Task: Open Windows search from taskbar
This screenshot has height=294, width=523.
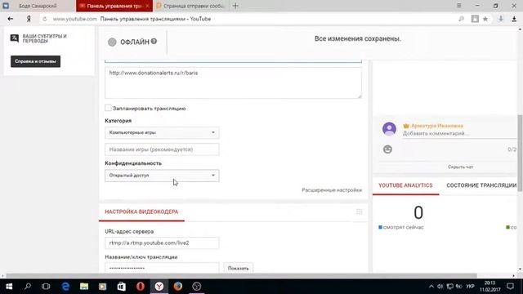Action: (28, 287)
